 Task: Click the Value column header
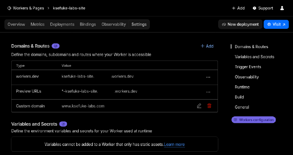point(66,66)
